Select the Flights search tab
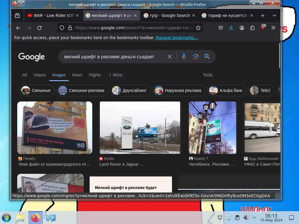This screenshot has height=224, width=299. click(x=95, y=75)
